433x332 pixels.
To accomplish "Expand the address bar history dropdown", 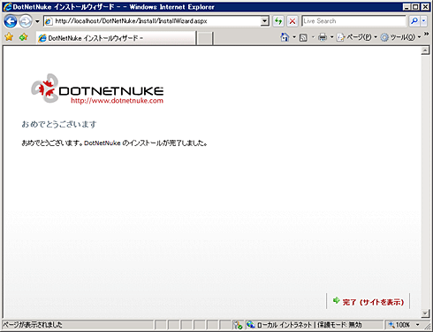I will click(265, 21).
